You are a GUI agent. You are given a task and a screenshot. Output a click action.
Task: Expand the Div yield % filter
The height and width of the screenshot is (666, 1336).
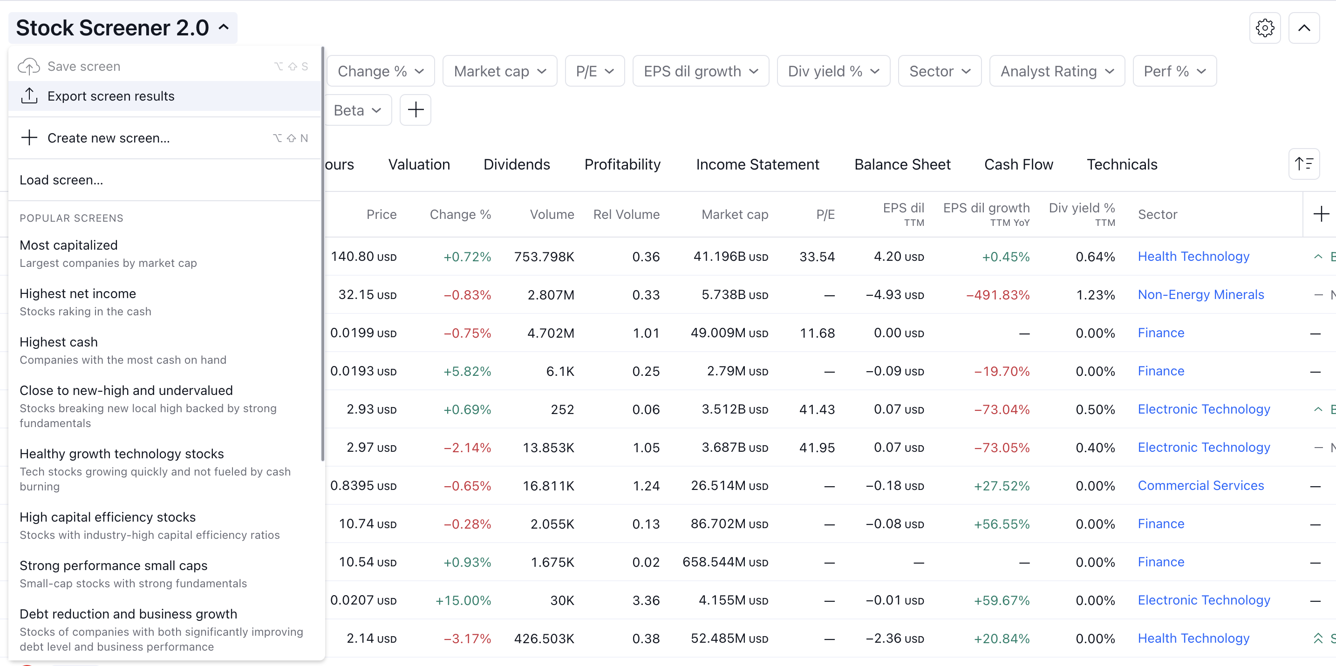point(833,71)
